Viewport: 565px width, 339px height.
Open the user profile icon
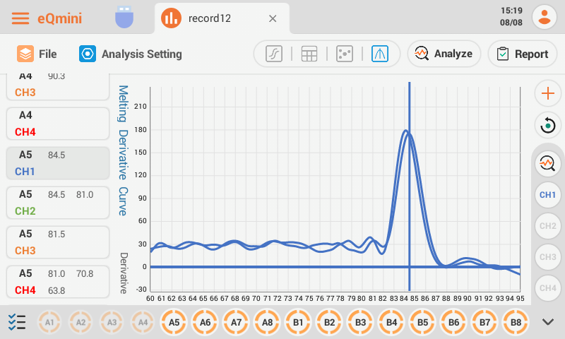(545, 18)
